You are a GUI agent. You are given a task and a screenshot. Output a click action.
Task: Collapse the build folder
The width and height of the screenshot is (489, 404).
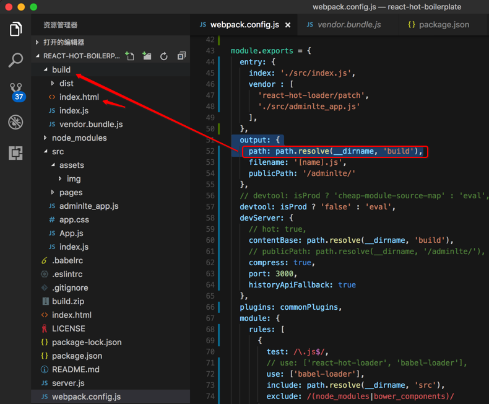coord(61,69)
